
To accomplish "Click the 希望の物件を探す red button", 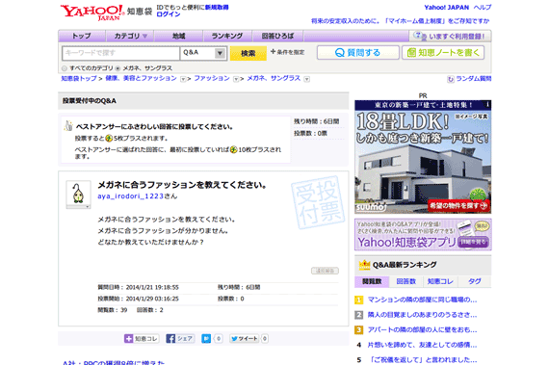I will (458, 206).
